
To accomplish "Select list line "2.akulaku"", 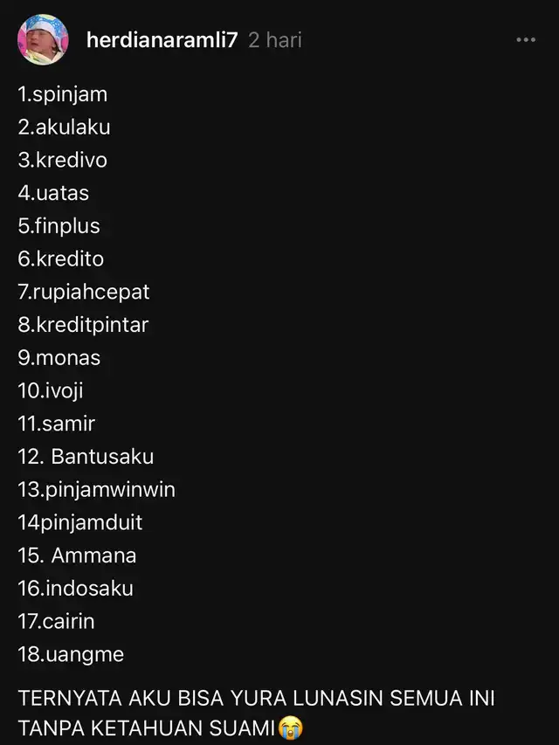I will point(64,128).
